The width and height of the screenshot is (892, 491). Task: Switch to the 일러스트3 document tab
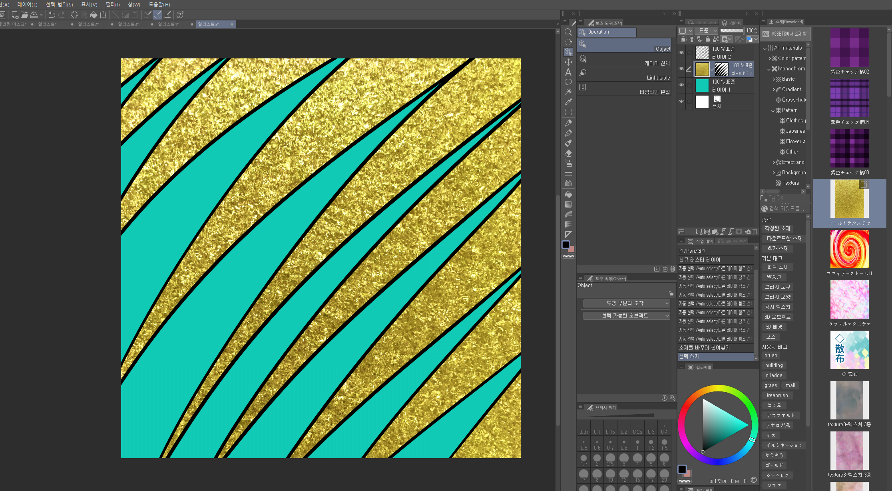coord(129,24)
